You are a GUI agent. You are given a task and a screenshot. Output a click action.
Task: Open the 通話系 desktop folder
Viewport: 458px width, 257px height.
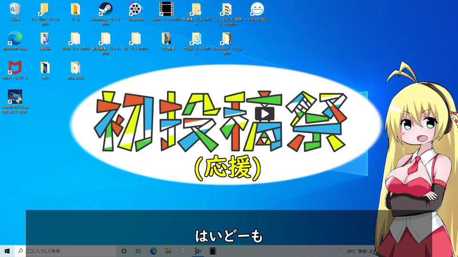click(45, 39)
